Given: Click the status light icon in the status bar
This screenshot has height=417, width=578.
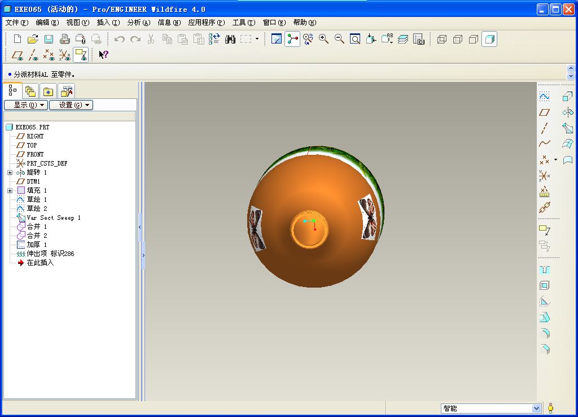Looking at the screenshot, I should (x=550, y=408).
